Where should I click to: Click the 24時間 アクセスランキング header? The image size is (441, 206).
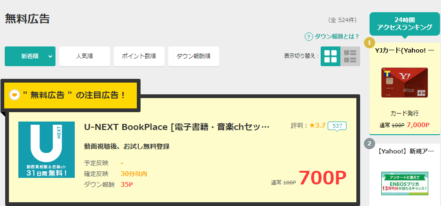point(404,23)
